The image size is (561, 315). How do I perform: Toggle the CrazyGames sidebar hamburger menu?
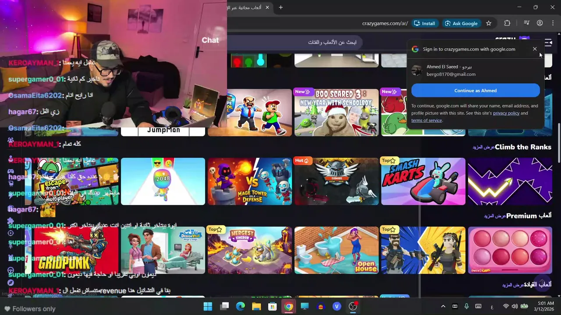(548, 42)
